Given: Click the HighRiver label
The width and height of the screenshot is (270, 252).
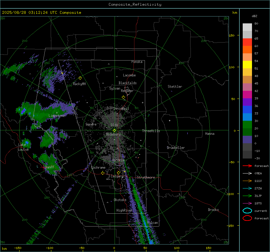Looking at the screenshot, I should click(124, 210).
